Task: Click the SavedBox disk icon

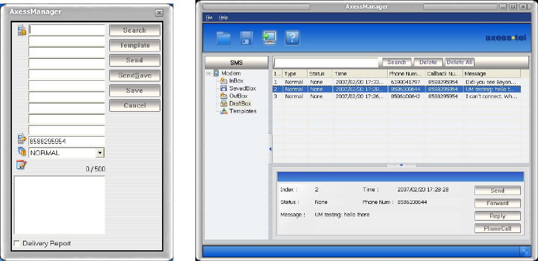Action: (x=224, y=88)
